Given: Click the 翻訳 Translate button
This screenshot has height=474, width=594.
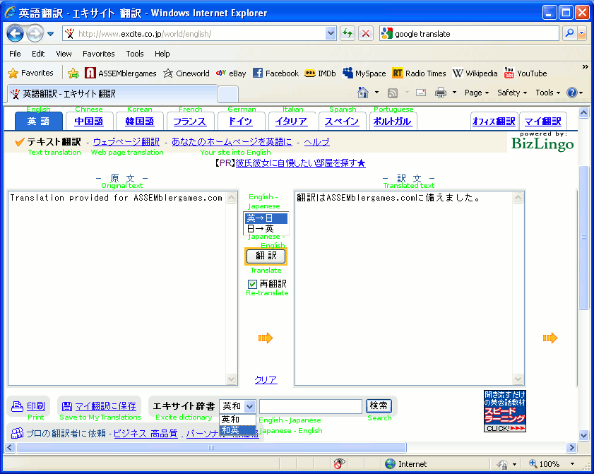Looking at the screenshot, I should pyautogui.click(x=266, y=256).
